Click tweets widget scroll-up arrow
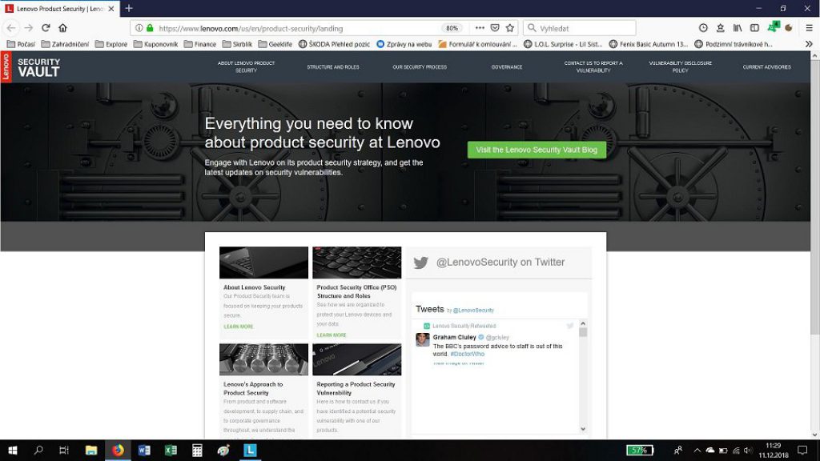 583,324
